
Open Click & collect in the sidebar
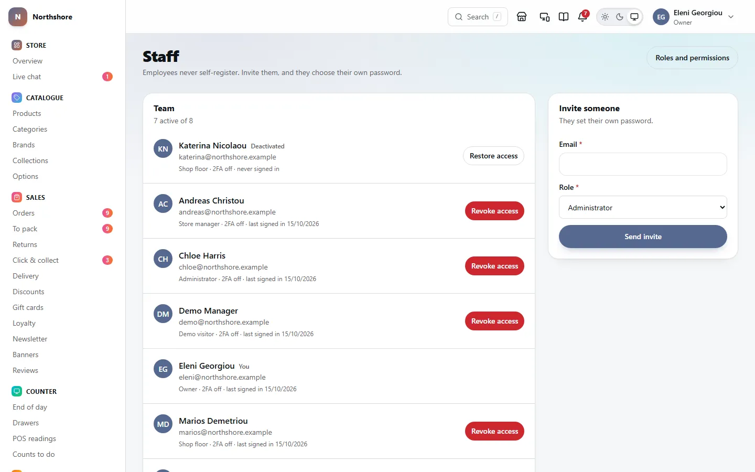[36, 260]
